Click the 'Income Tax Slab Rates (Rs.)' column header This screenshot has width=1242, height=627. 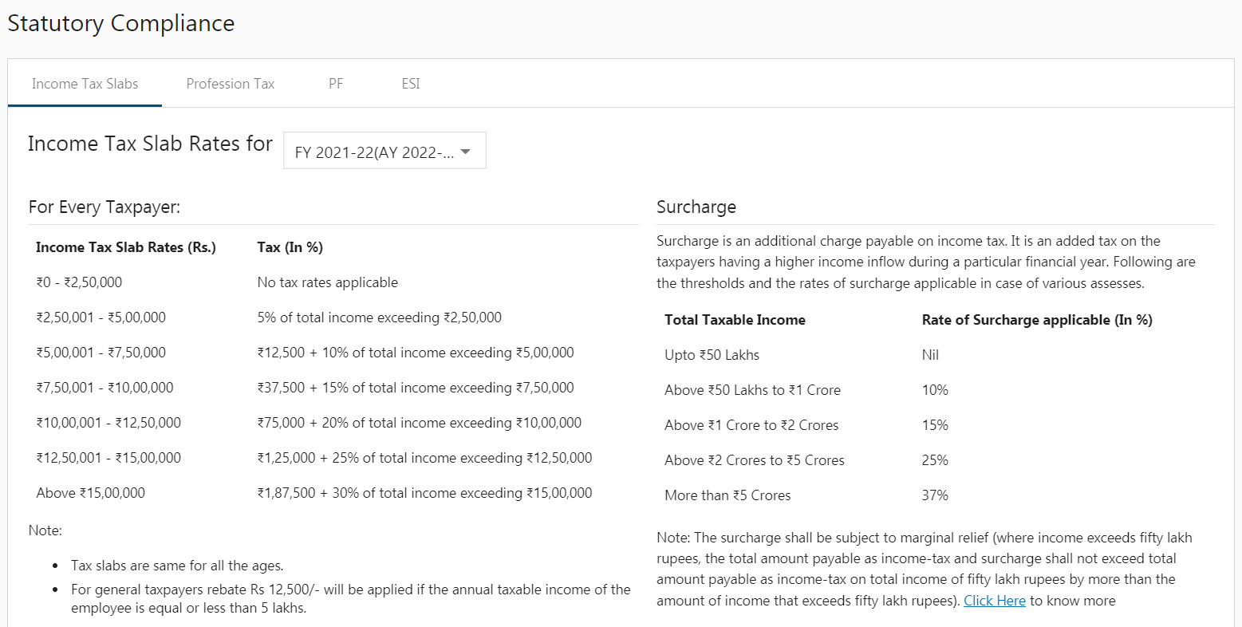pyautogui.click(x=126, y=247)
